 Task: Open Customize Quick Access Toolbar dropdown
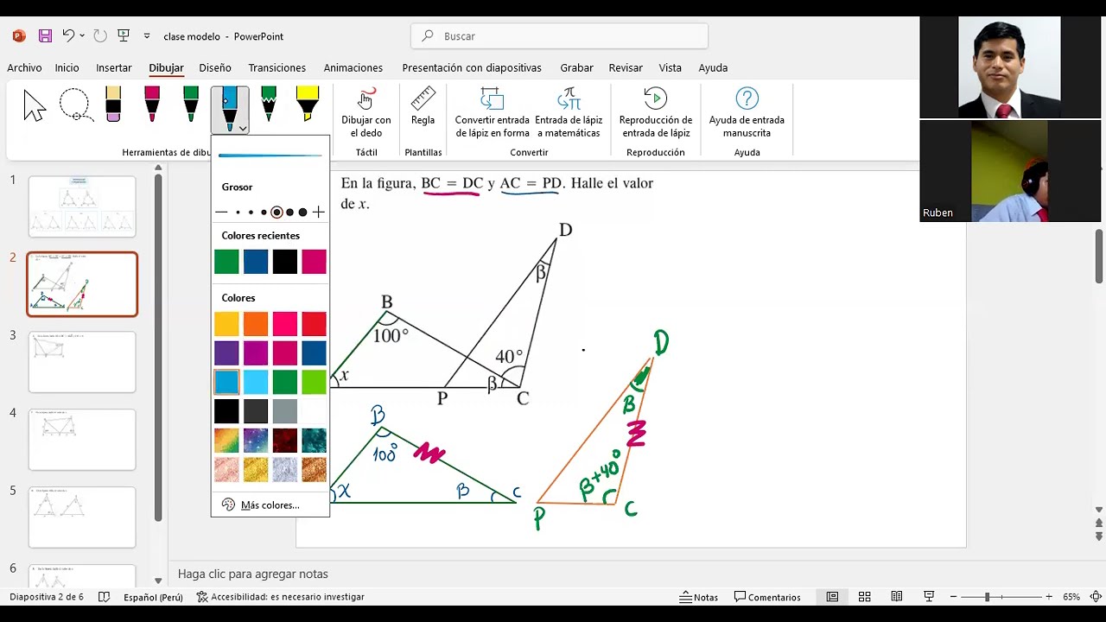147,35
